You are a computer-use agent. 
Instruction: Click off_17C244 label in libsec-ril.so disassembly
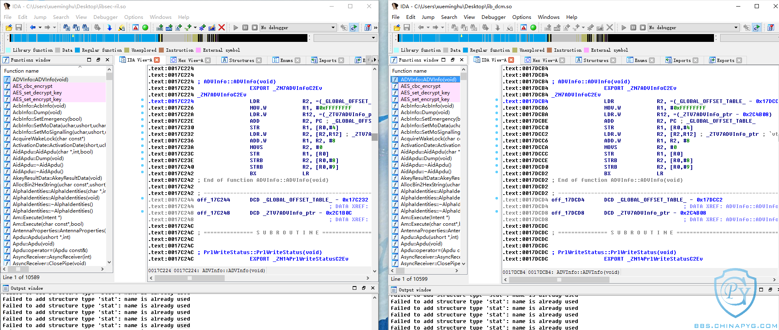(x=214, y=200)
